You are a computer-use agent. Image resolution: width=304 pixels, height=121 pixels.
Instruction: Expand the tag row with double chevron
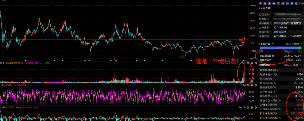click(x=302, y=3)
